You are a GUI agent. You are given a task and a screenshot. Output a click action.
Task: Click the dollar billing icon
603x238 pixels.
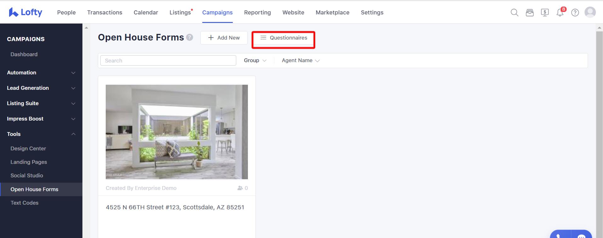[545, 13]
